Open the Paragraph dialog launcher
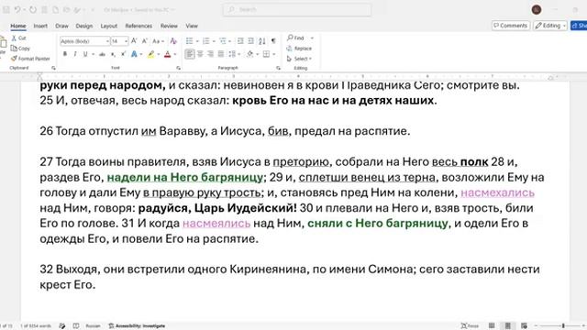This screenshot has height=330, width=587. point(278,68)
